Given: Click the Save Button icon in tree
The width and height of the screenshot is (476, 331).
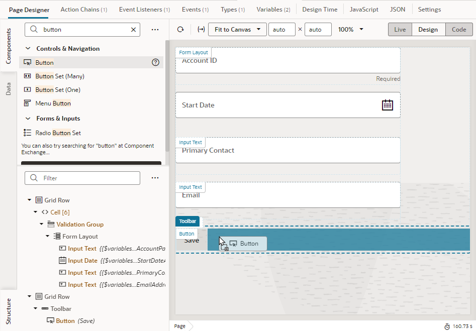Looking at the screenshot, I should 50,320.
